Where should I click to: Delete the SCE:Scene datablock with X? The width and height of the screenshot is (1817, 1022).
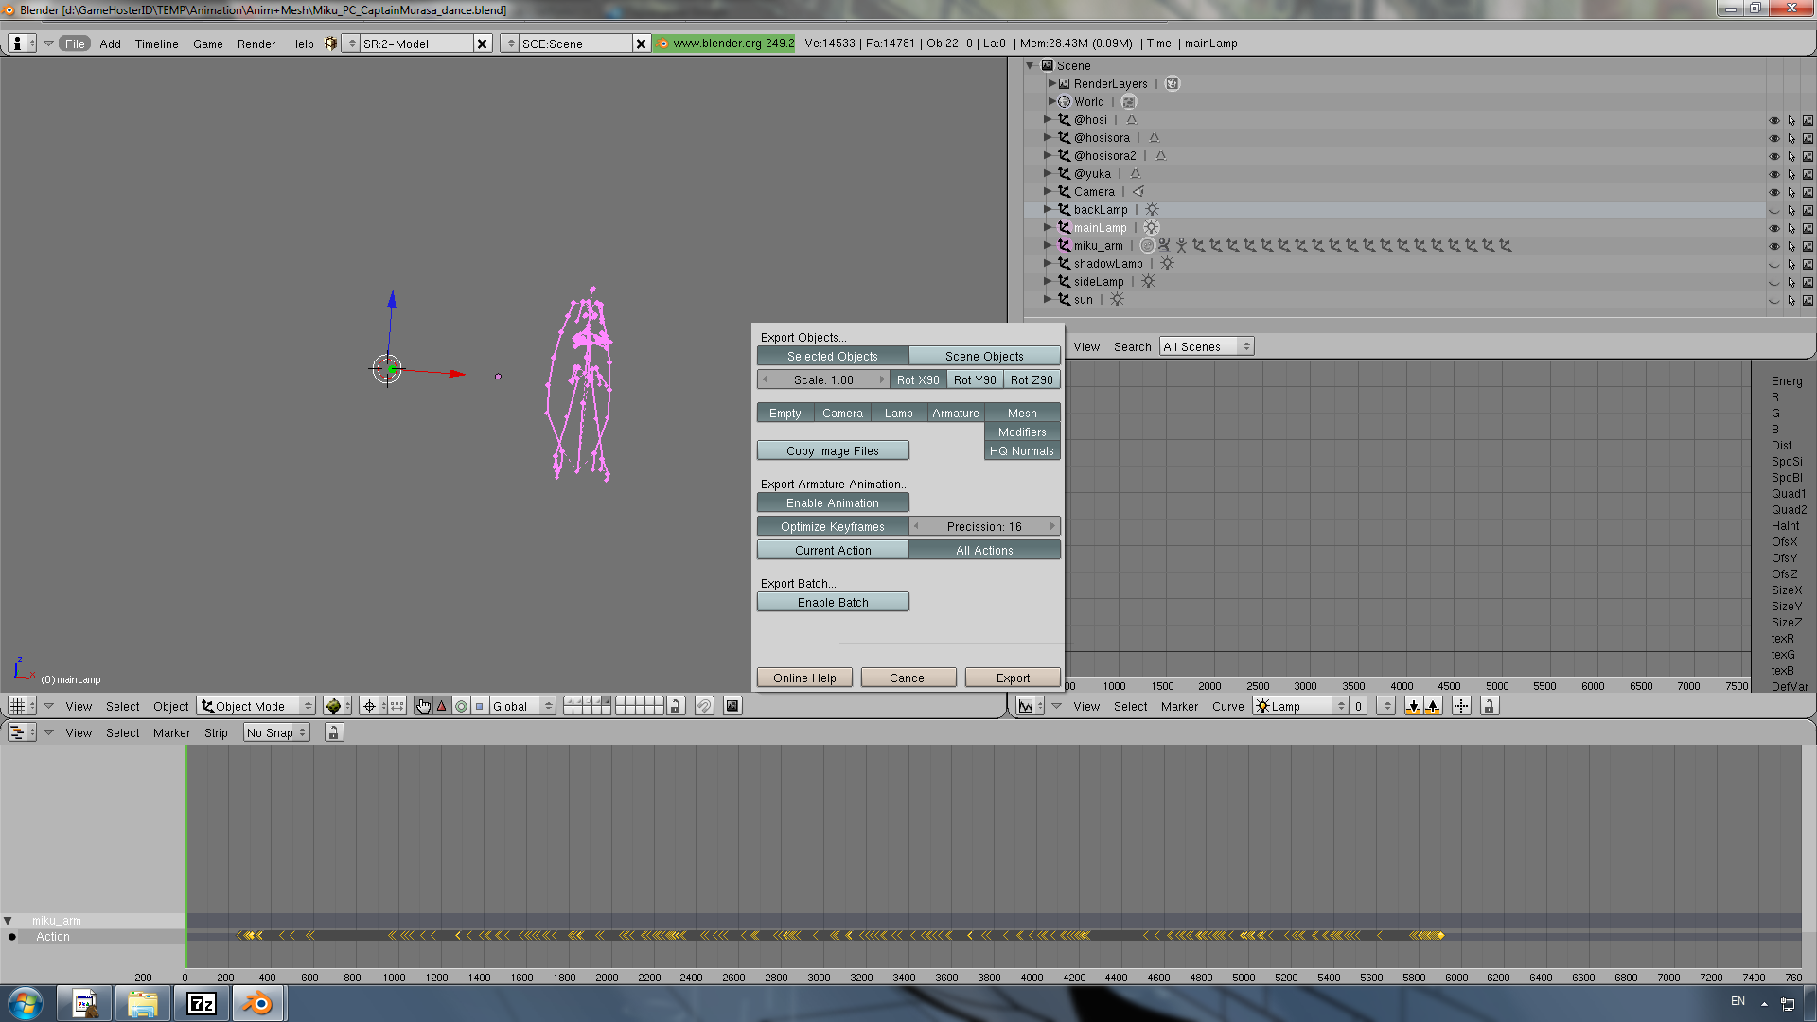642,44
